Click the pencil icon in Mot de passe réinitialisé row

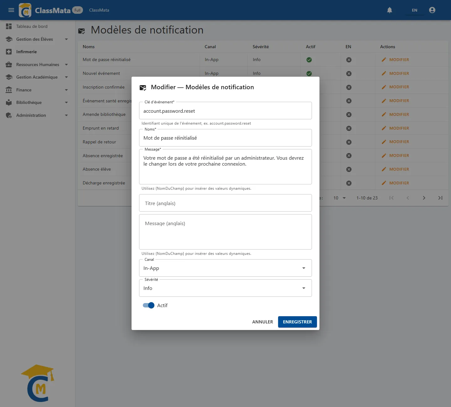pyautogui.click(x=384, y=59)
